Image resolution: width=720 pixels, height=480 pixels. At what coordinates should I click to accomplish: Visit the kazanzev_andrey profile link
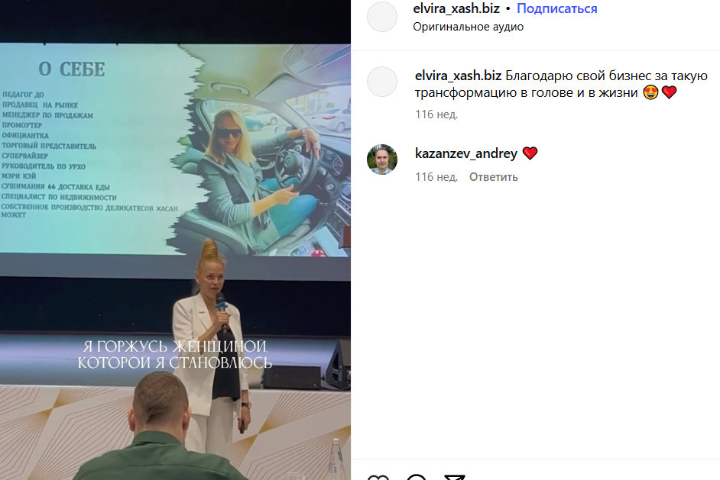(x=466, y=153)
